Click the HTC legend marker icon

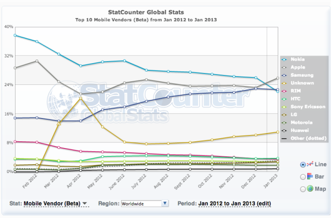(x=284, y=99)
